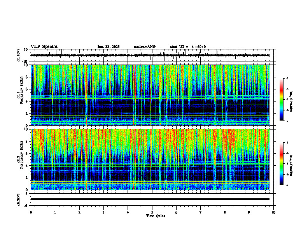Click time-axis tick label "2"

[79, 212]
